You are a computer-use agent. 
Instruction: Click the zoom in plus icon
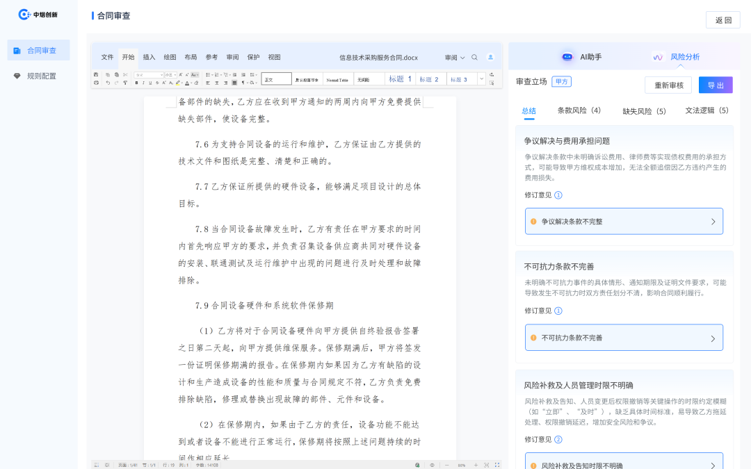(x=476, y=465)
